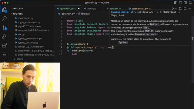Click the '--query' string in line 10
The image size is (194, 109).
pos(92,47)
